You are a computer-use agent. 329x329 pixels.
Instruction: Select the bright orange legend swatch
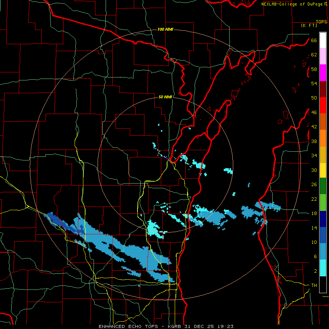pyautogui.click(x=323, y=138)
